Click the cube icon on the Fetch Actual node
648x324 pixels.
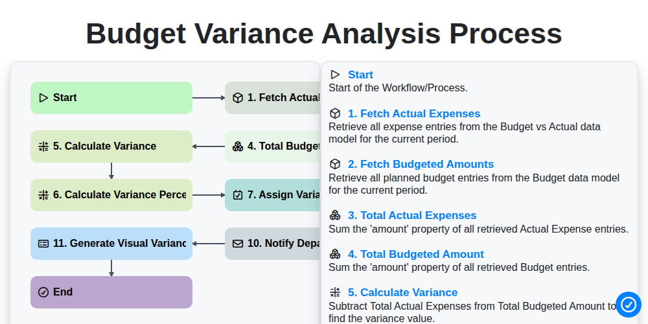(238, 98)
